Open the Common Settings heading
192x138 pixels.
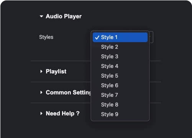[x=68, y=93]
